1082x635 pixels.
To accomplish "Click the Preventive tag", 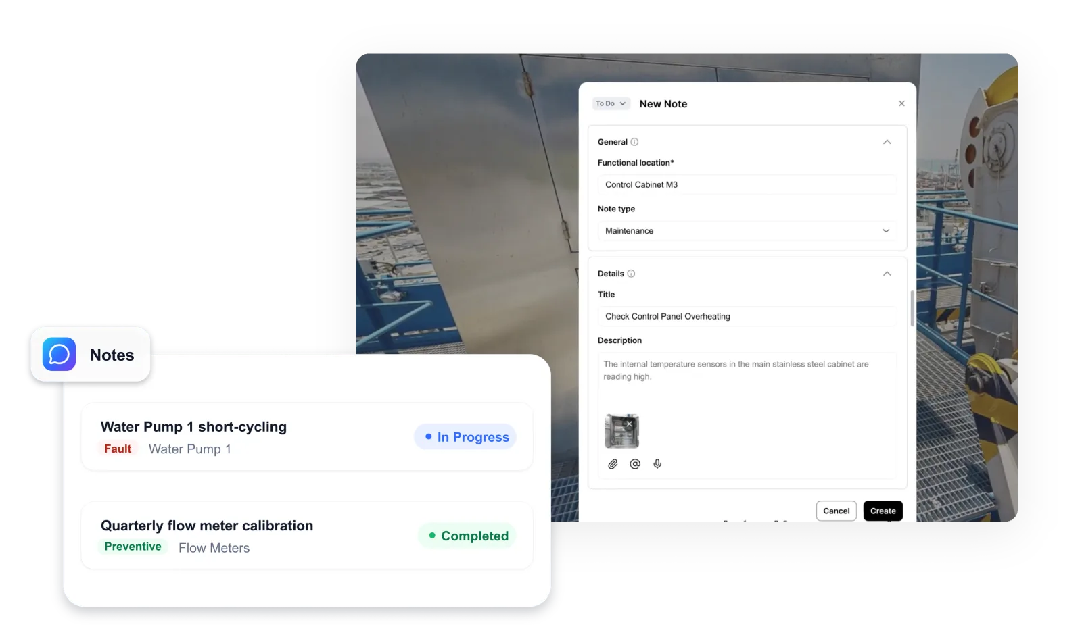I will coord(133,547).
